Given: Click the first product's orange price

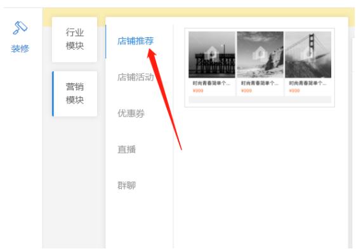Looking at the screenshot, I should click(x=198, y=91).
